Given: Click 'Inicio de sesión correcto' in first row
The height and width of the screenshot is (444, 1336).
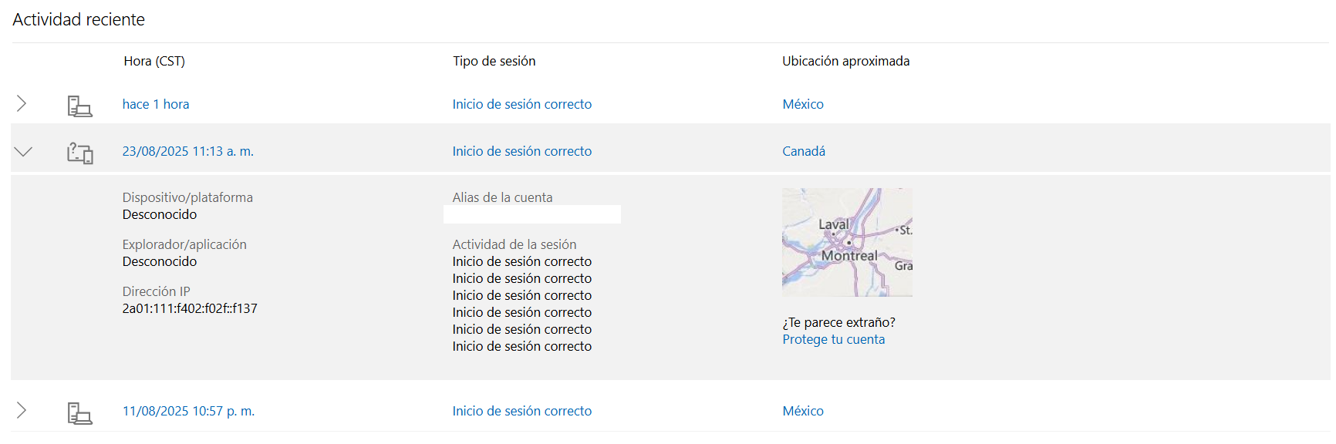Looking at the screenshot, I should point(522,104).
